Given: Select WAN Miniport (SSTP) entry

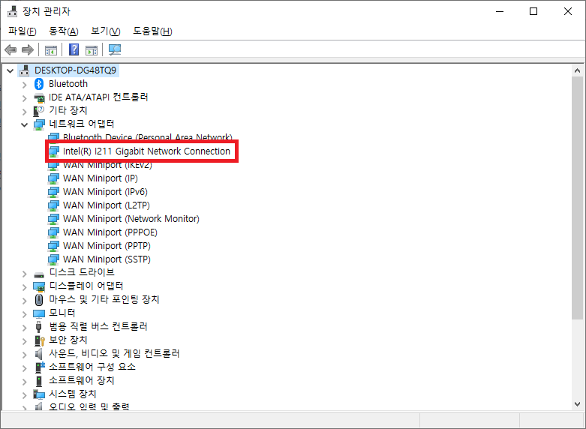Looking at the screenshot, I should (107, 259).
